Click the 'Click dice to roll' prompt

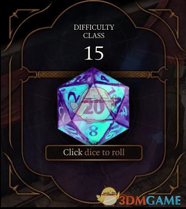[94, 152]
